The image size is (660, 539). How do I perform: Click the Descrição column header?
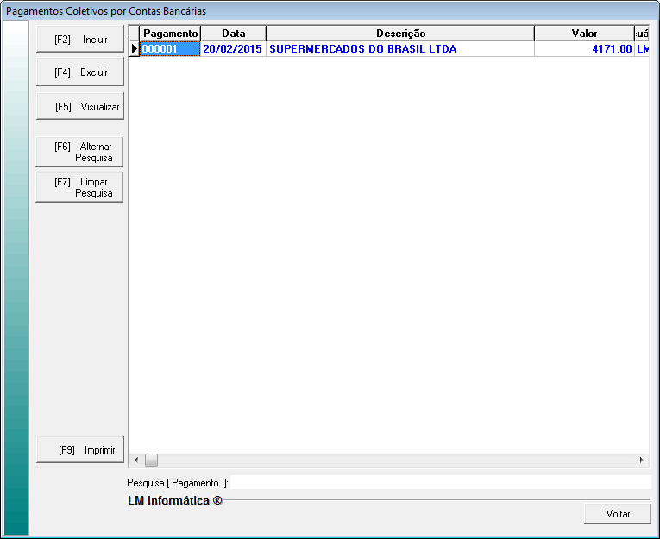click(x=399, y=34)
